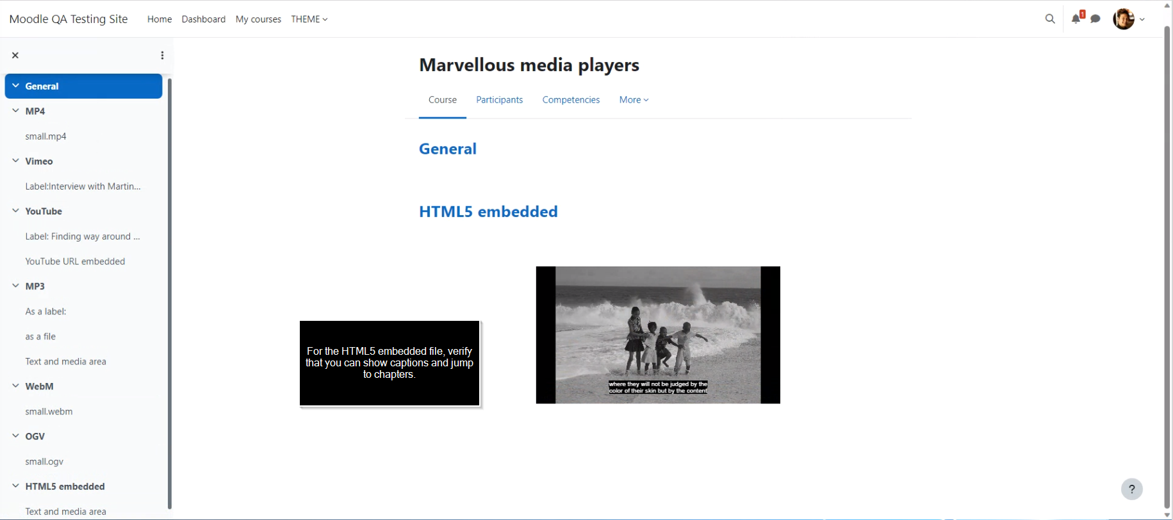Open Text and media area under HTML5 embedded
This screenshot has width=1173, height=520.
pyautogui.click(x=66, y=511)
